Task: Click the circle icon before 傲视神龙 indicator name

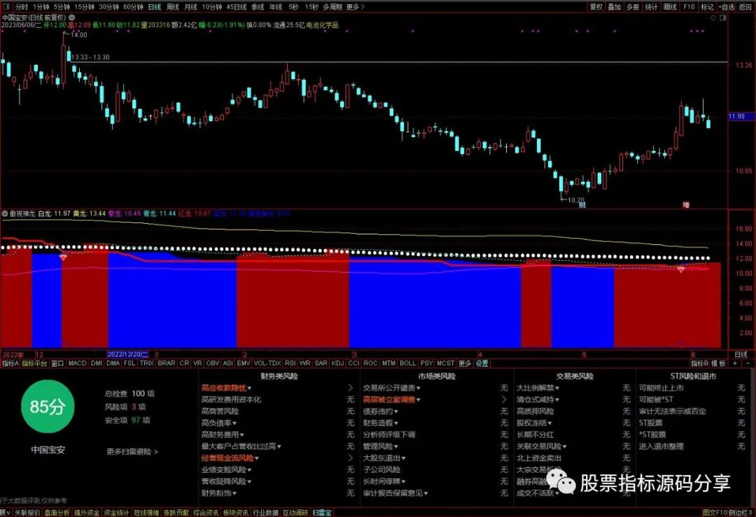Action: click(5, 213)
